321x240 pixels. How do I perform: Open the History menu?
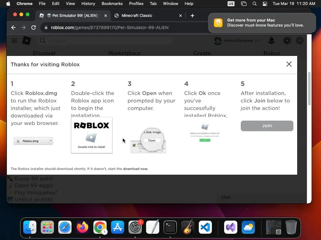[88, 4]
